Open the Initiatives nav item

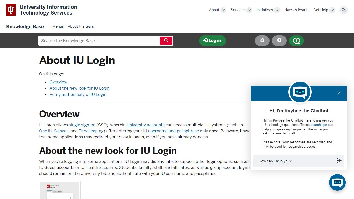point(265,10)
